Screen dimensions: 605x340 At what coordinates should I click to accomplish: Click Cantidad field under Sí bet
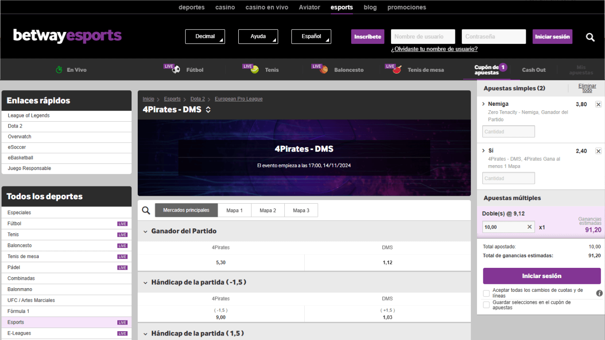tap(508, 178)
